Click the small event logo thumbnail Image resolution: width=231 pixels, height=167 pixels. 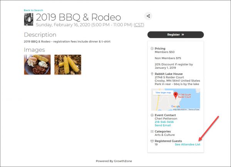28,19
